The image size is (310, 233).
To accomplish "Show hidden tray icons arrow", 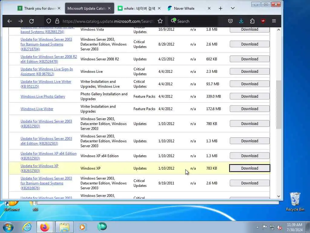I will [257, 227].
